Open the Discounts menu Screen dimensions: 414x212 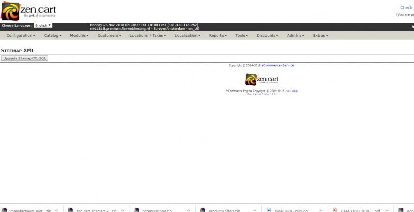(x=268, y=35)
